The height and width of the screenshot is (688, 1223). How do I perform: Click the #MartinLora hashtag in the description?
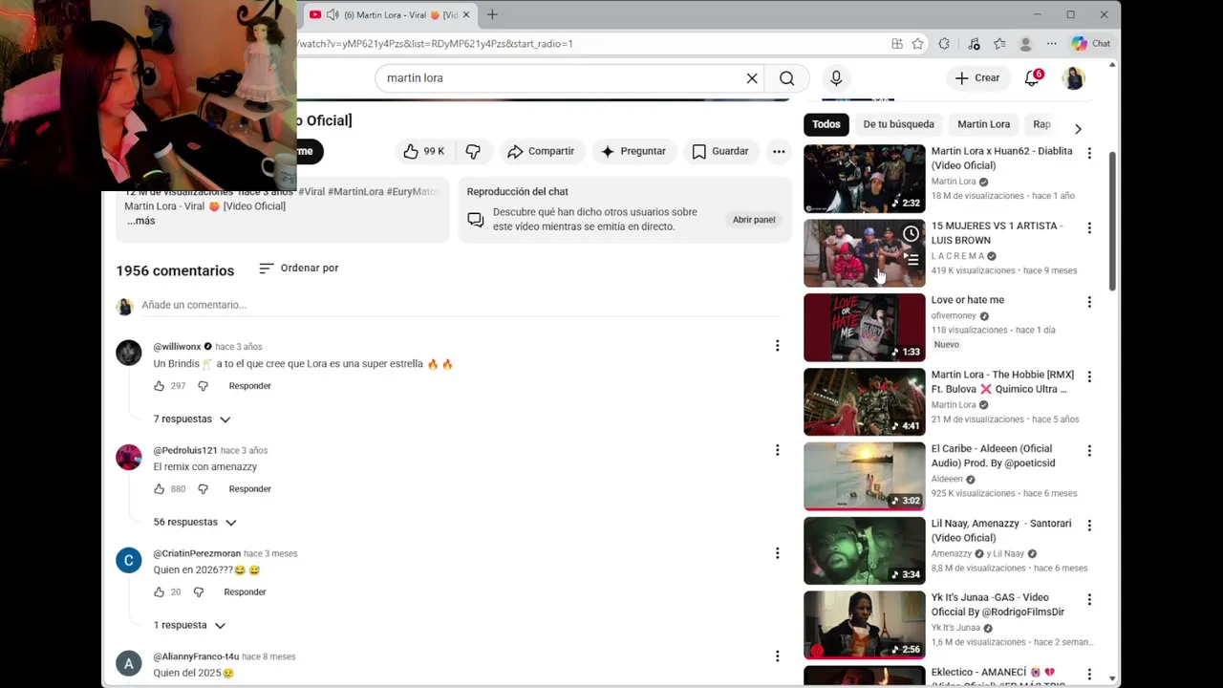tap(355, 192)
